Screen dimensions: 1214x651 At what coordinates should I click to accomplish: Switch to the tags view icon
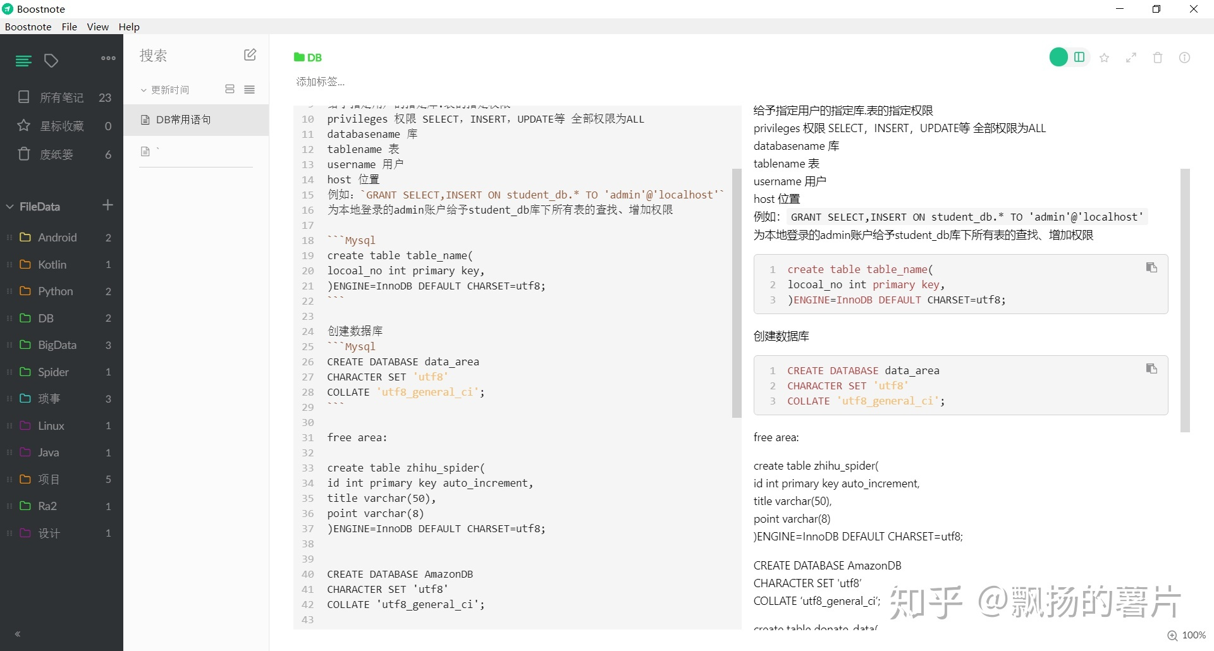tap(51, 61)
